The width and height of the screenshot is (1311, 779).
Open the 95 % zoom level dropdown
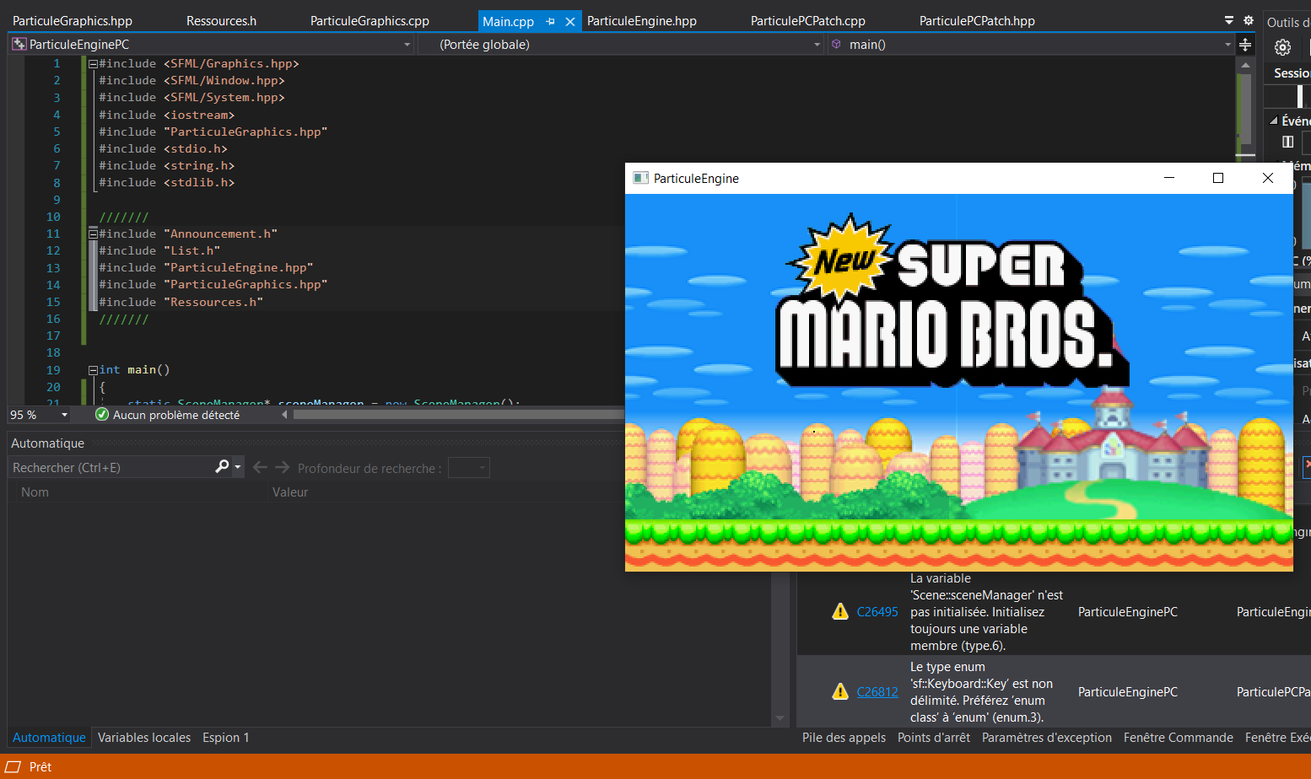pyautogui.click(x=64, y=415)
